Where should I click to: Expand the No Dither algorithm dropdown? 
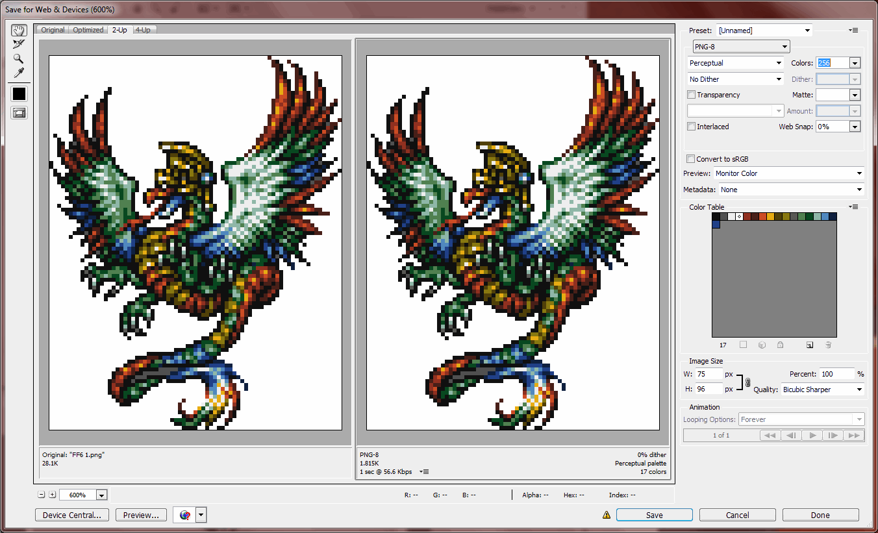(x=736, y=79)
